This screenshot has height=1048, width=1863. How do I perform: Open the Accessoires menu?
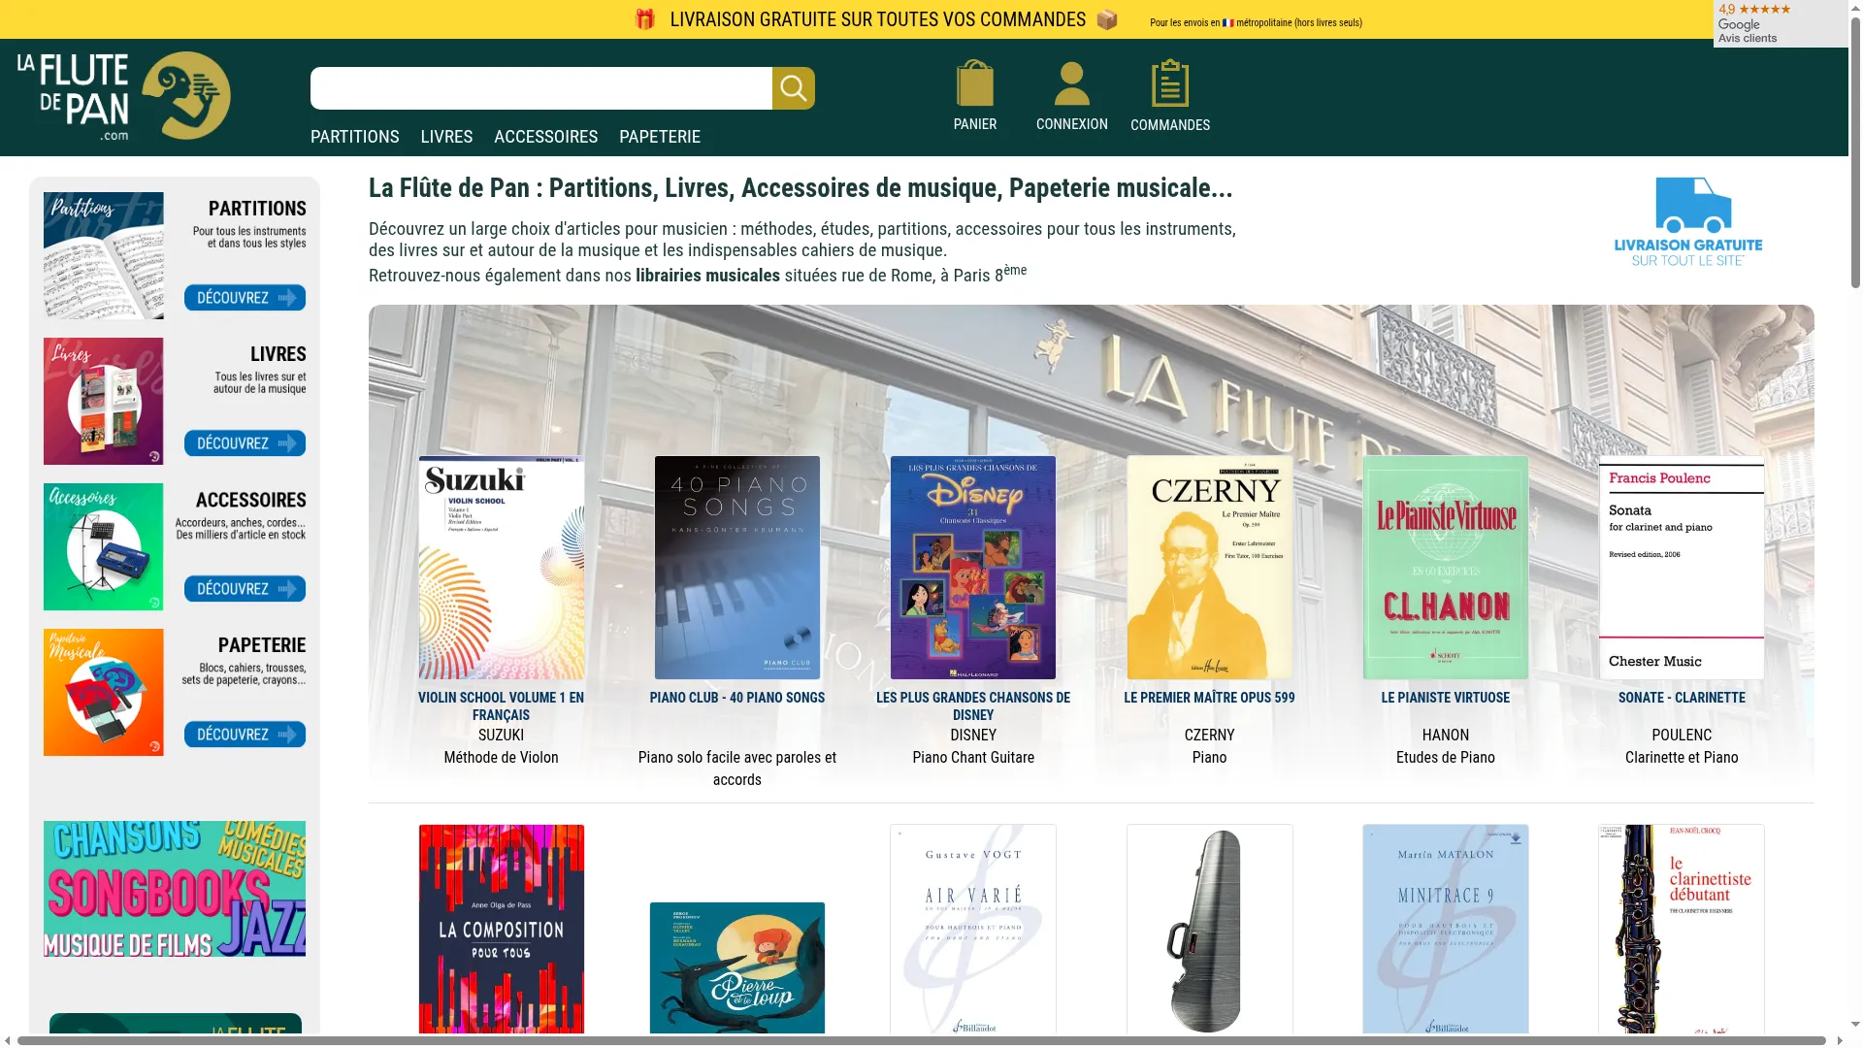click(x=545, y=137)
